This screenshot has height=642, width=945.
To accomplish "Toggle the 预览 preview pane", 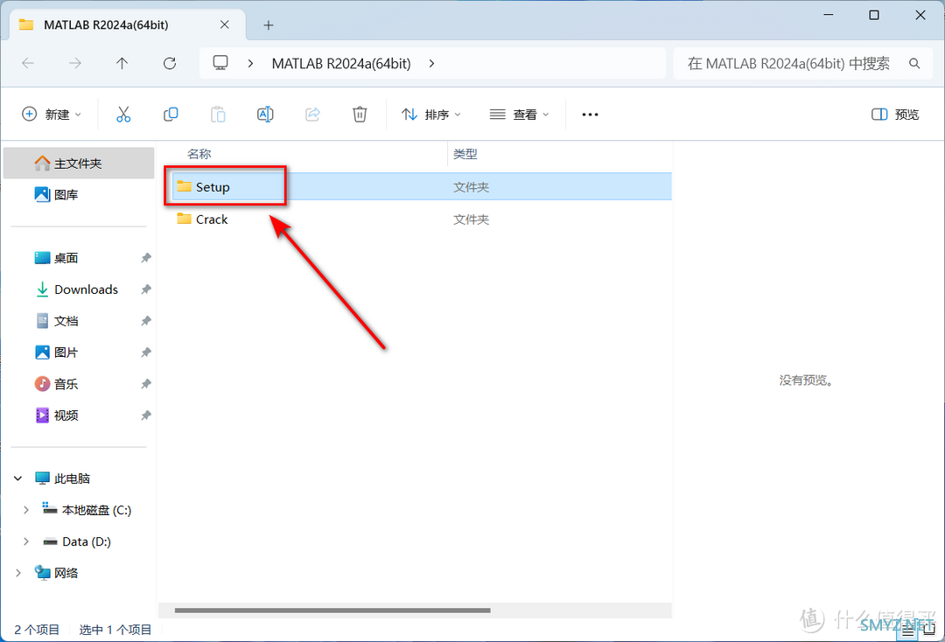I will (x=895, y=115).
